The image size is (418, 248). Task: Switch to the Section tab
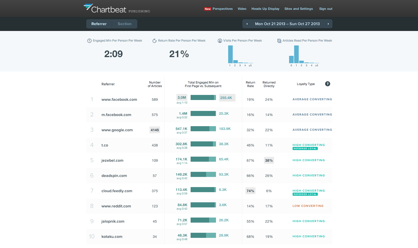pyautogui.click(x=124, y=24)
